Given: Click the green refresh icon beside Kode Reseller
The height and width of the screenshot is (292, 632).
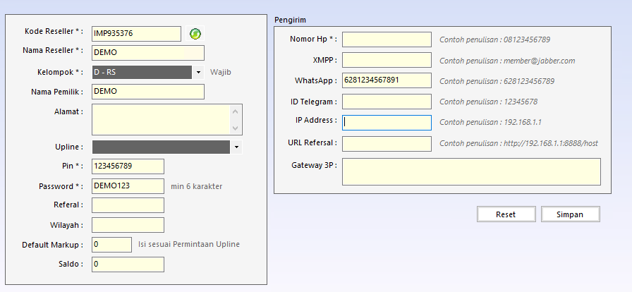Looking at the screenshot, I should [x=195, y=33].
